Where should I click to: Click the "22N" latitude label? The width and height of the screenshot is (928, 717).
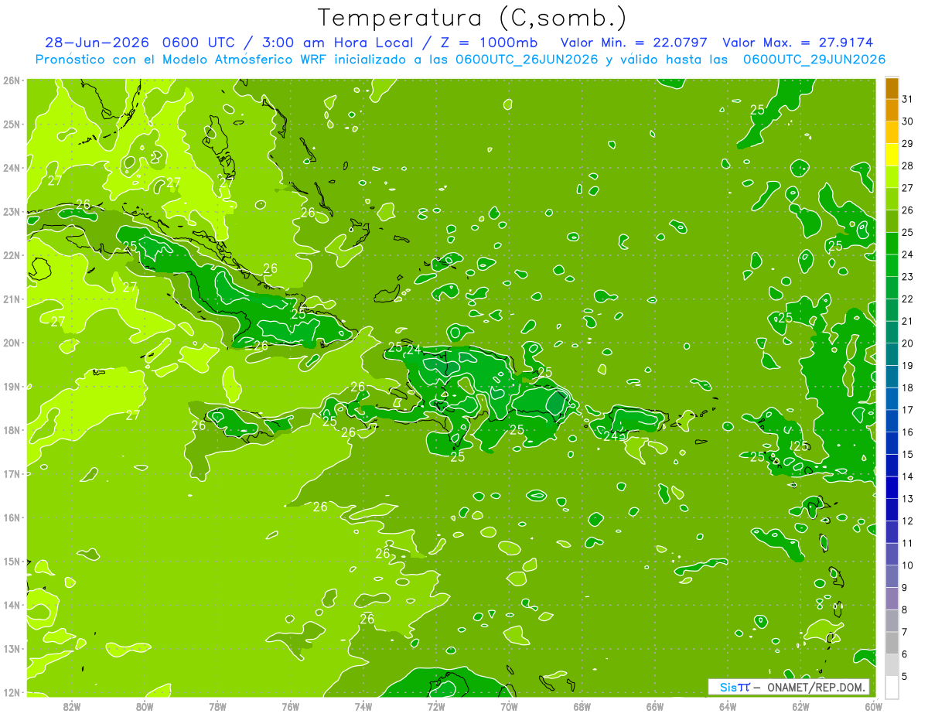11,255
